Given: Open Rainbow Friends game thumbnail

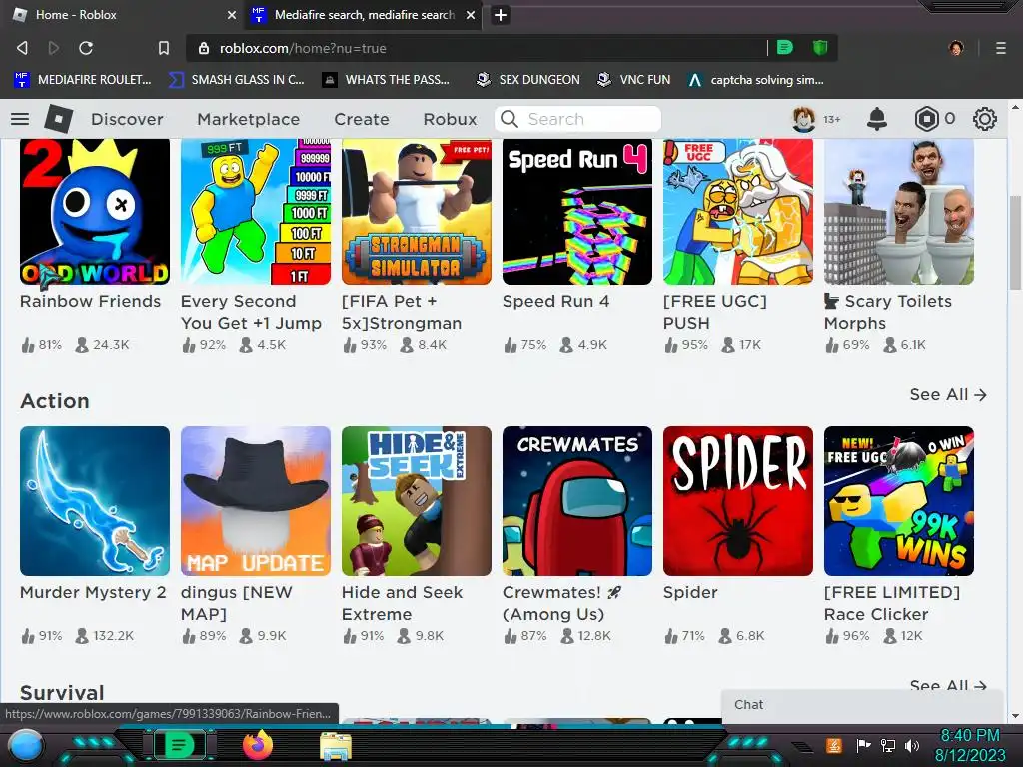Looking at the screenshot, I should coord(95,212).
